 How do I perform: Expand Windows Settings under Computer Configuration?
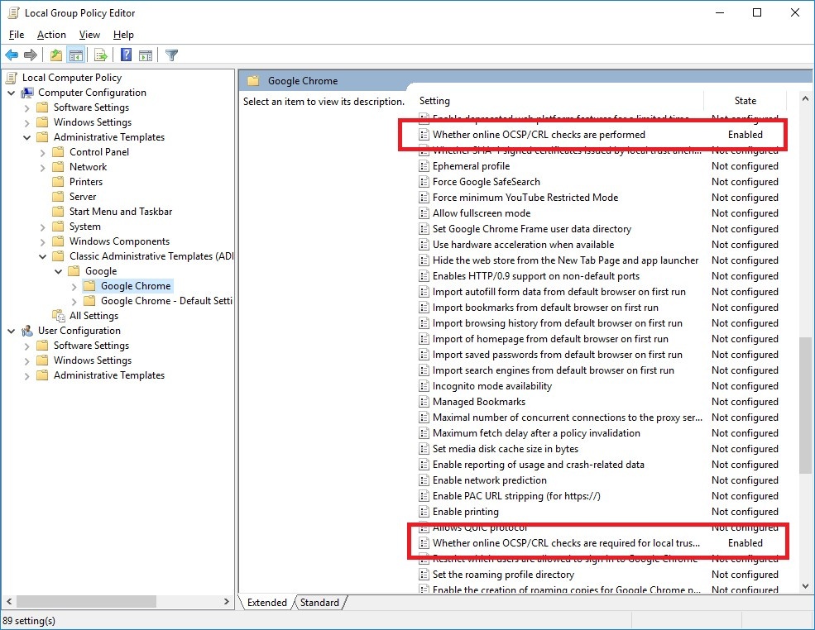click(27, 122)
